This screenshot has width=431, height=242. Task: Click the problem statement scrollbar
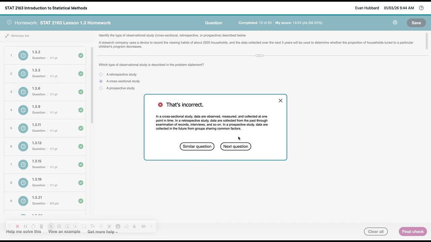pos(427,41)
